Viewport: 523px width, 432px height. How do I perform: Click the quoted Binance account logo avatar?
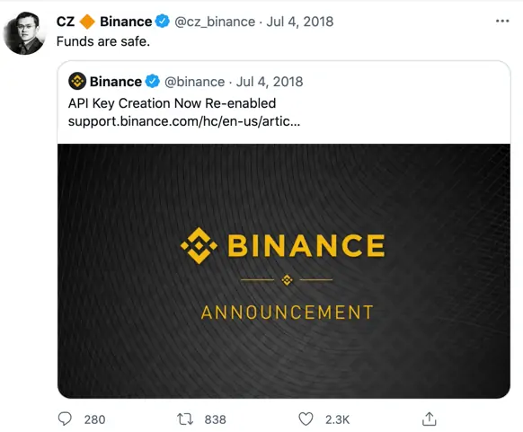pyautogui.click(x=77, y=82)
